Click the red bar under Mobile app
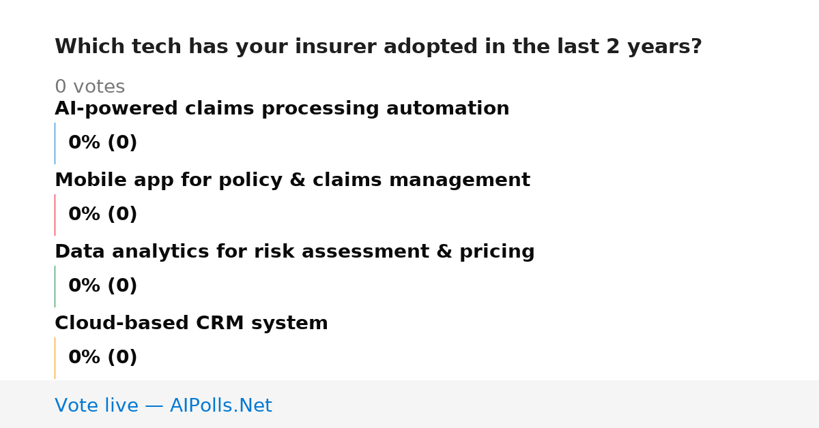 pos(55,215)
